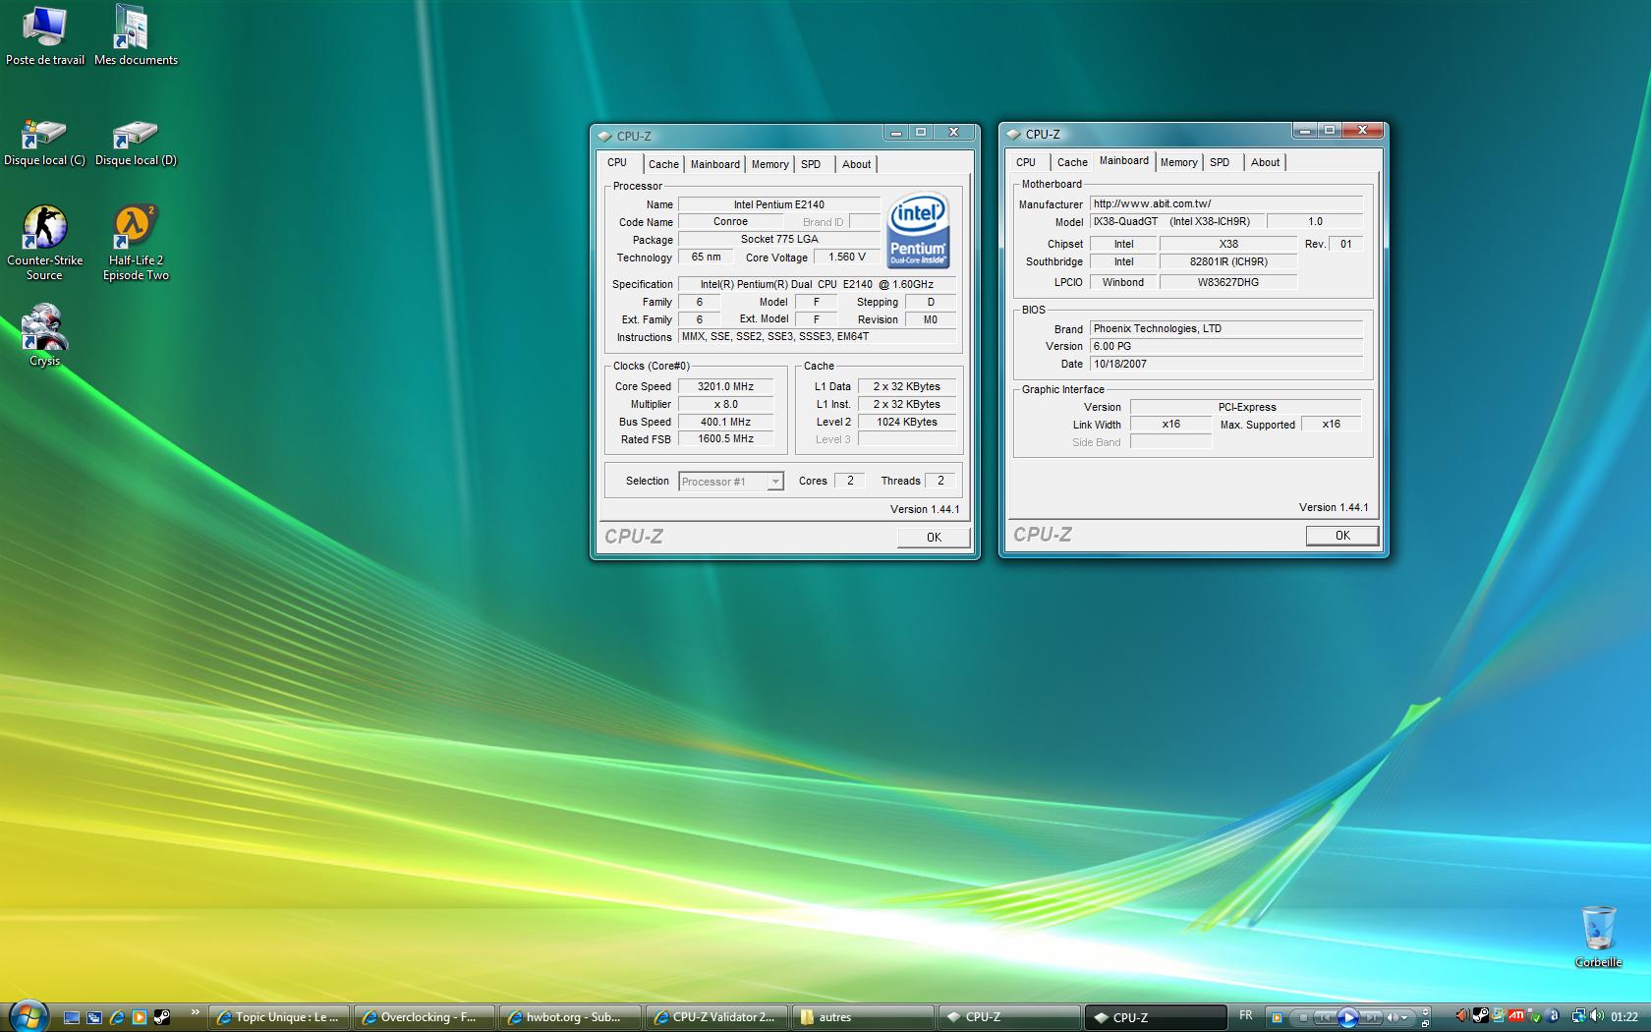Launch the Crysis desktop shortcut
Screen dimensions: 1651x1032
[x=44, y=334]
